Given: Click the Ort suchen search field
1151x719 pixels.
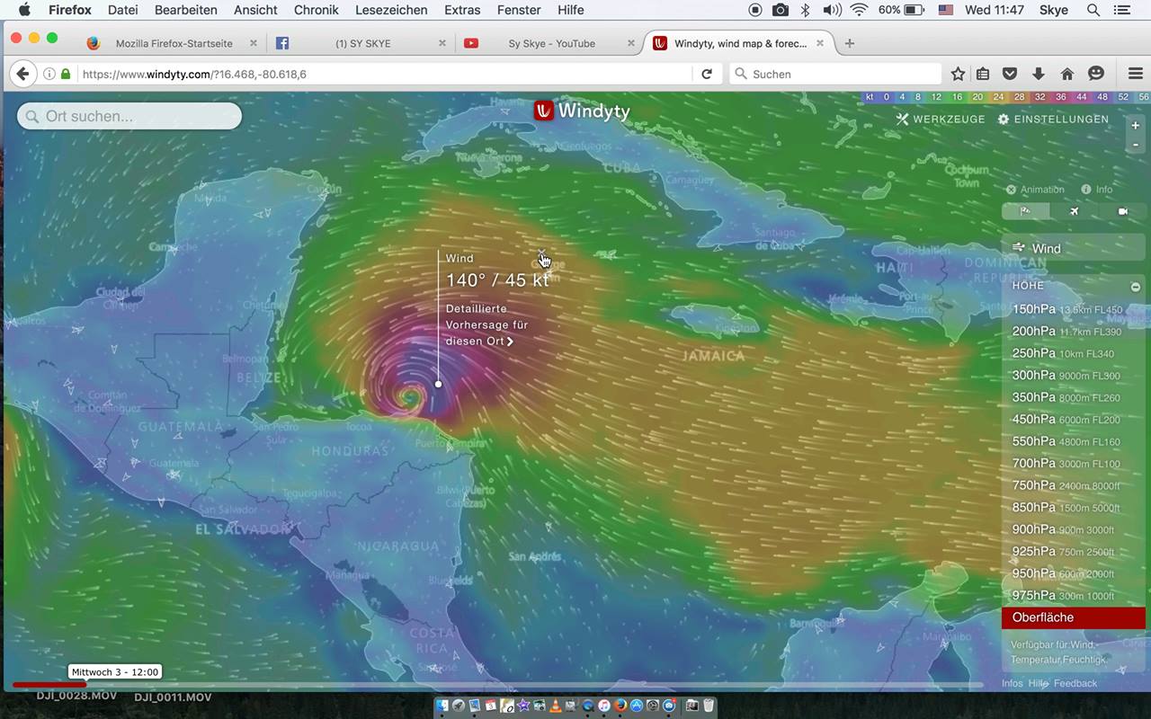Looking at the screenshot, I should point(129,116).
